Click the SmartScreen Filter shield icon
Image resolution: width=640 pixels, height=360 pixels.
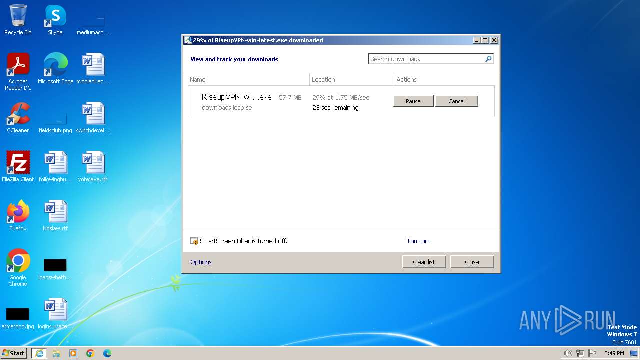coord(194,241)
